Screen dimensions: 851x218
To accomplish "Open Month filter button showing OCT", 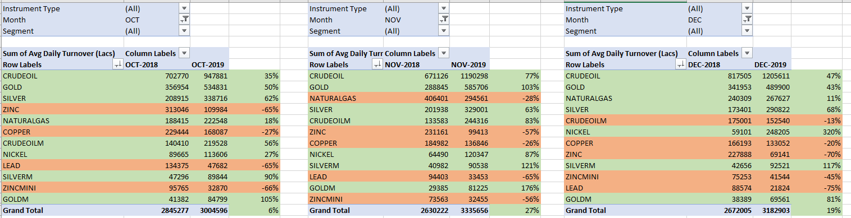I will [184, 20].
